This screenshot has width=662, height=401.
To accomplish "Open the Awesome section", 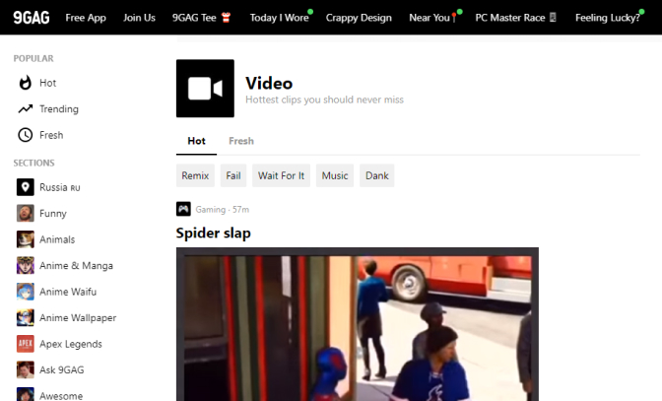I will point(61,396).
